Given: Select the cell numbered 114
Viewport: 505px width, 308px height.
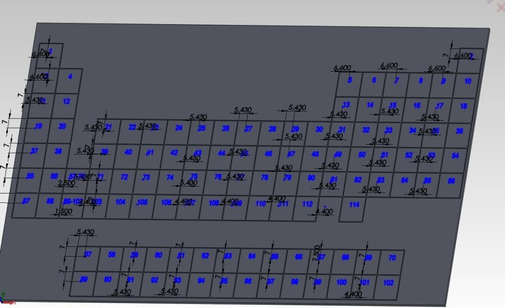Looking at the screenshot, I should click(353, 209).
